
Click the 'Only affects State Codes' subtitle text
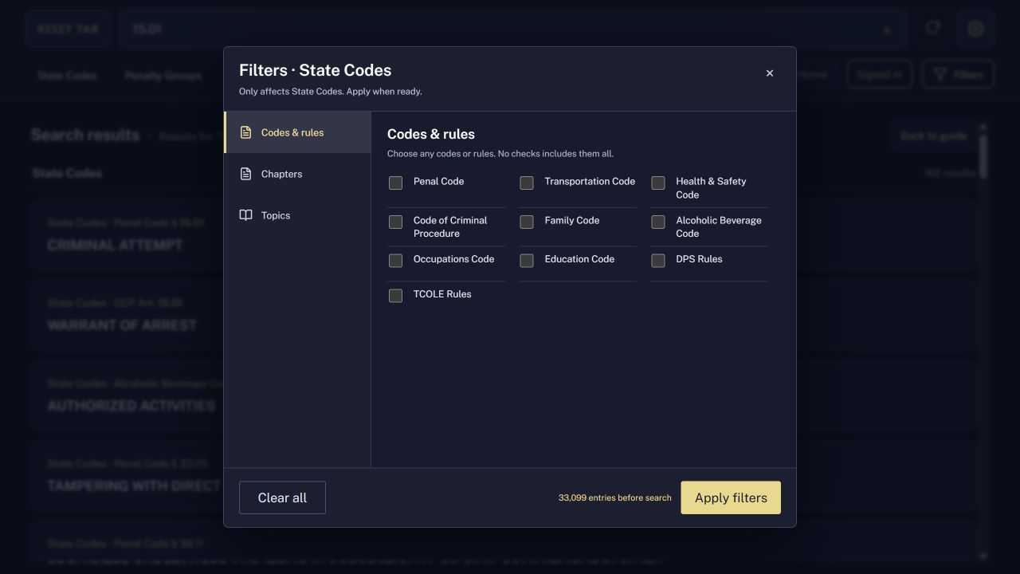click(x=330, y=92)
